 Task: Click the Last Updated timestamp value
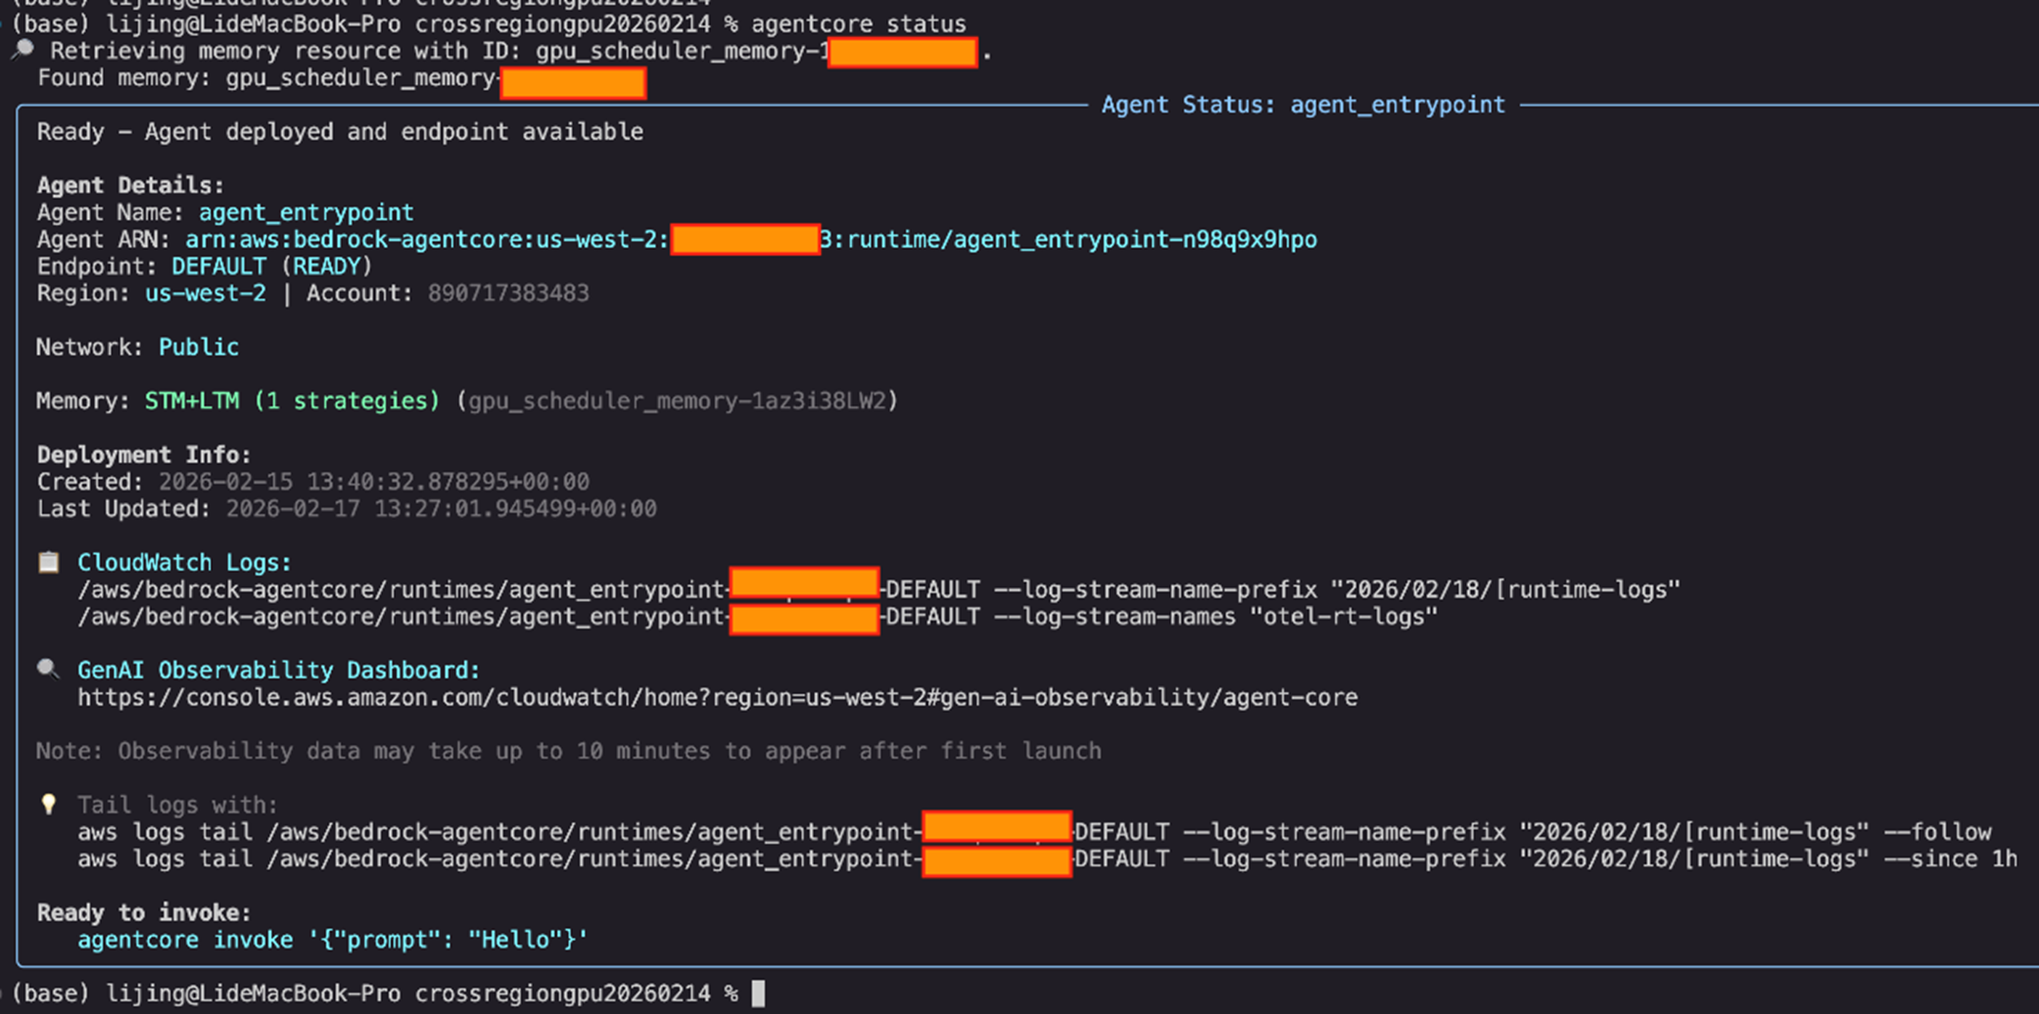[441, 509]
